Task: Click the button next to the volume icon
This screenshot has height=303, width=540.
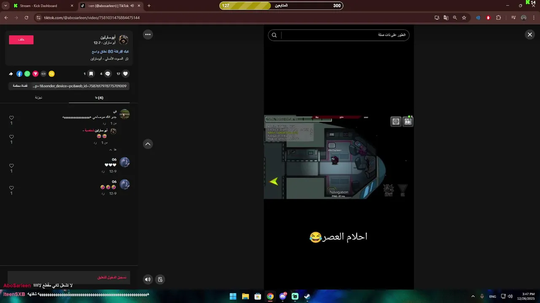Action: tap(160, 279)
